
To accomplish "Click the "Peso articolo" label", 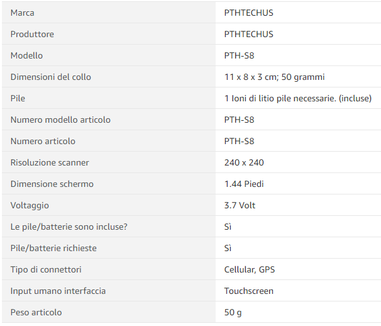I will [x=36, y=312].
